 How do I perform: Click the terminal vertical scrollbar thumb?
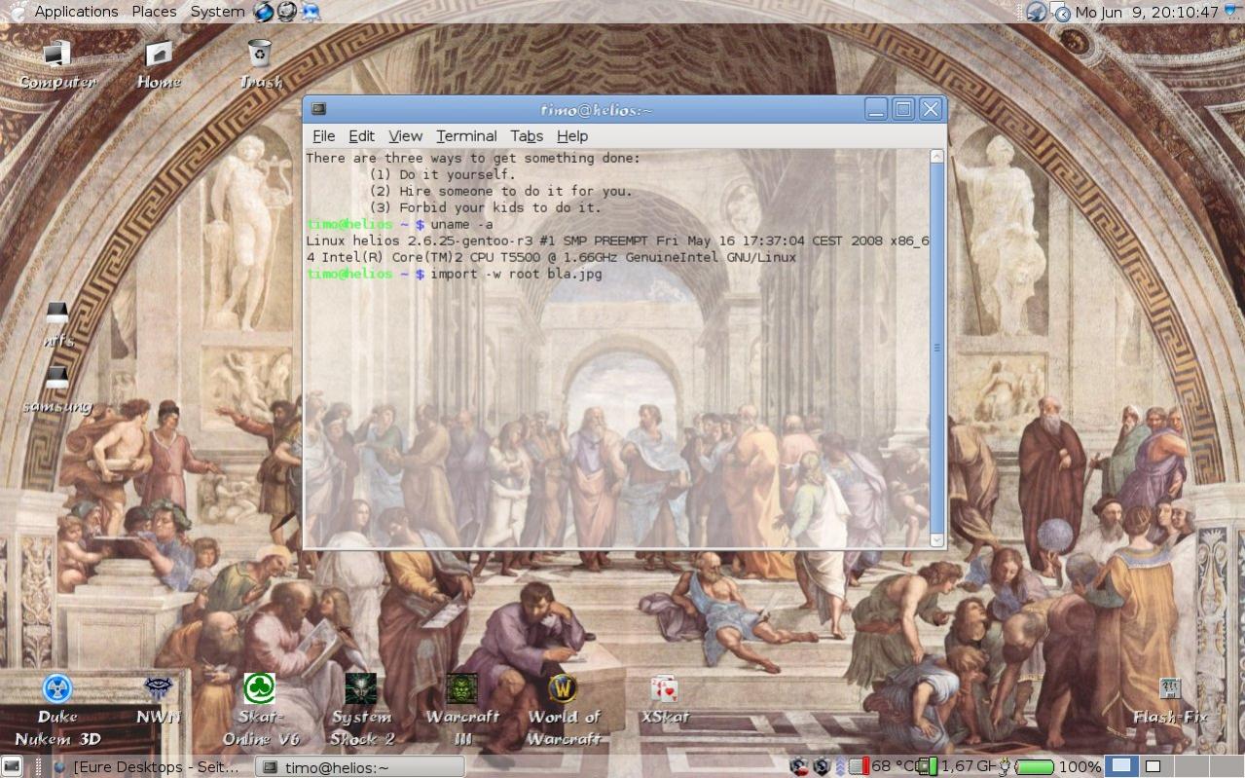pyautogui.click(x=937, y=348)
